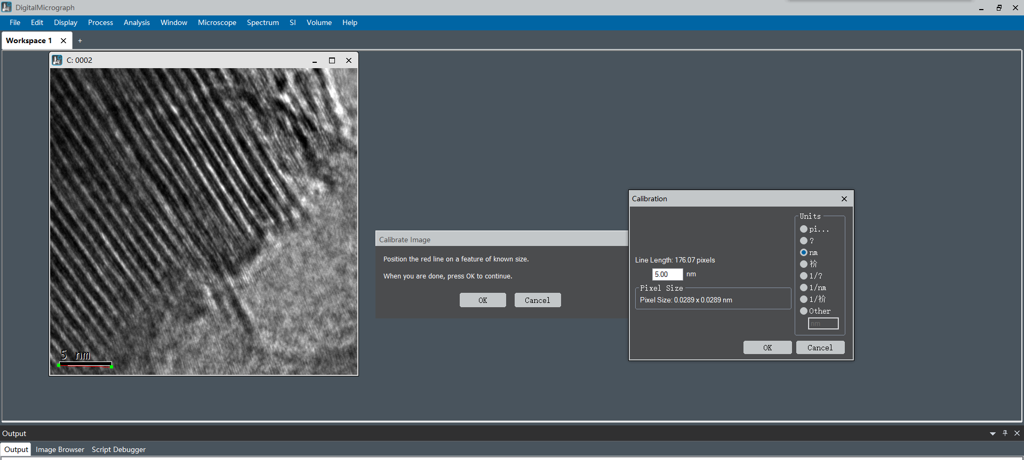This screenshot has height=460, width=1024.
Task: Switch to the Output tab
Action: [x=16, y=449]
